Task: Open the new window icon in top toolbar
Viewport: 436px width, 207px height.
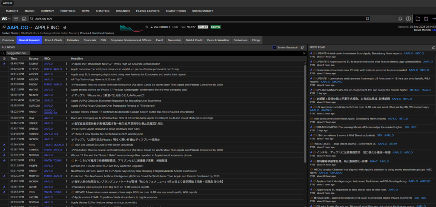Action: pos(418,19)
